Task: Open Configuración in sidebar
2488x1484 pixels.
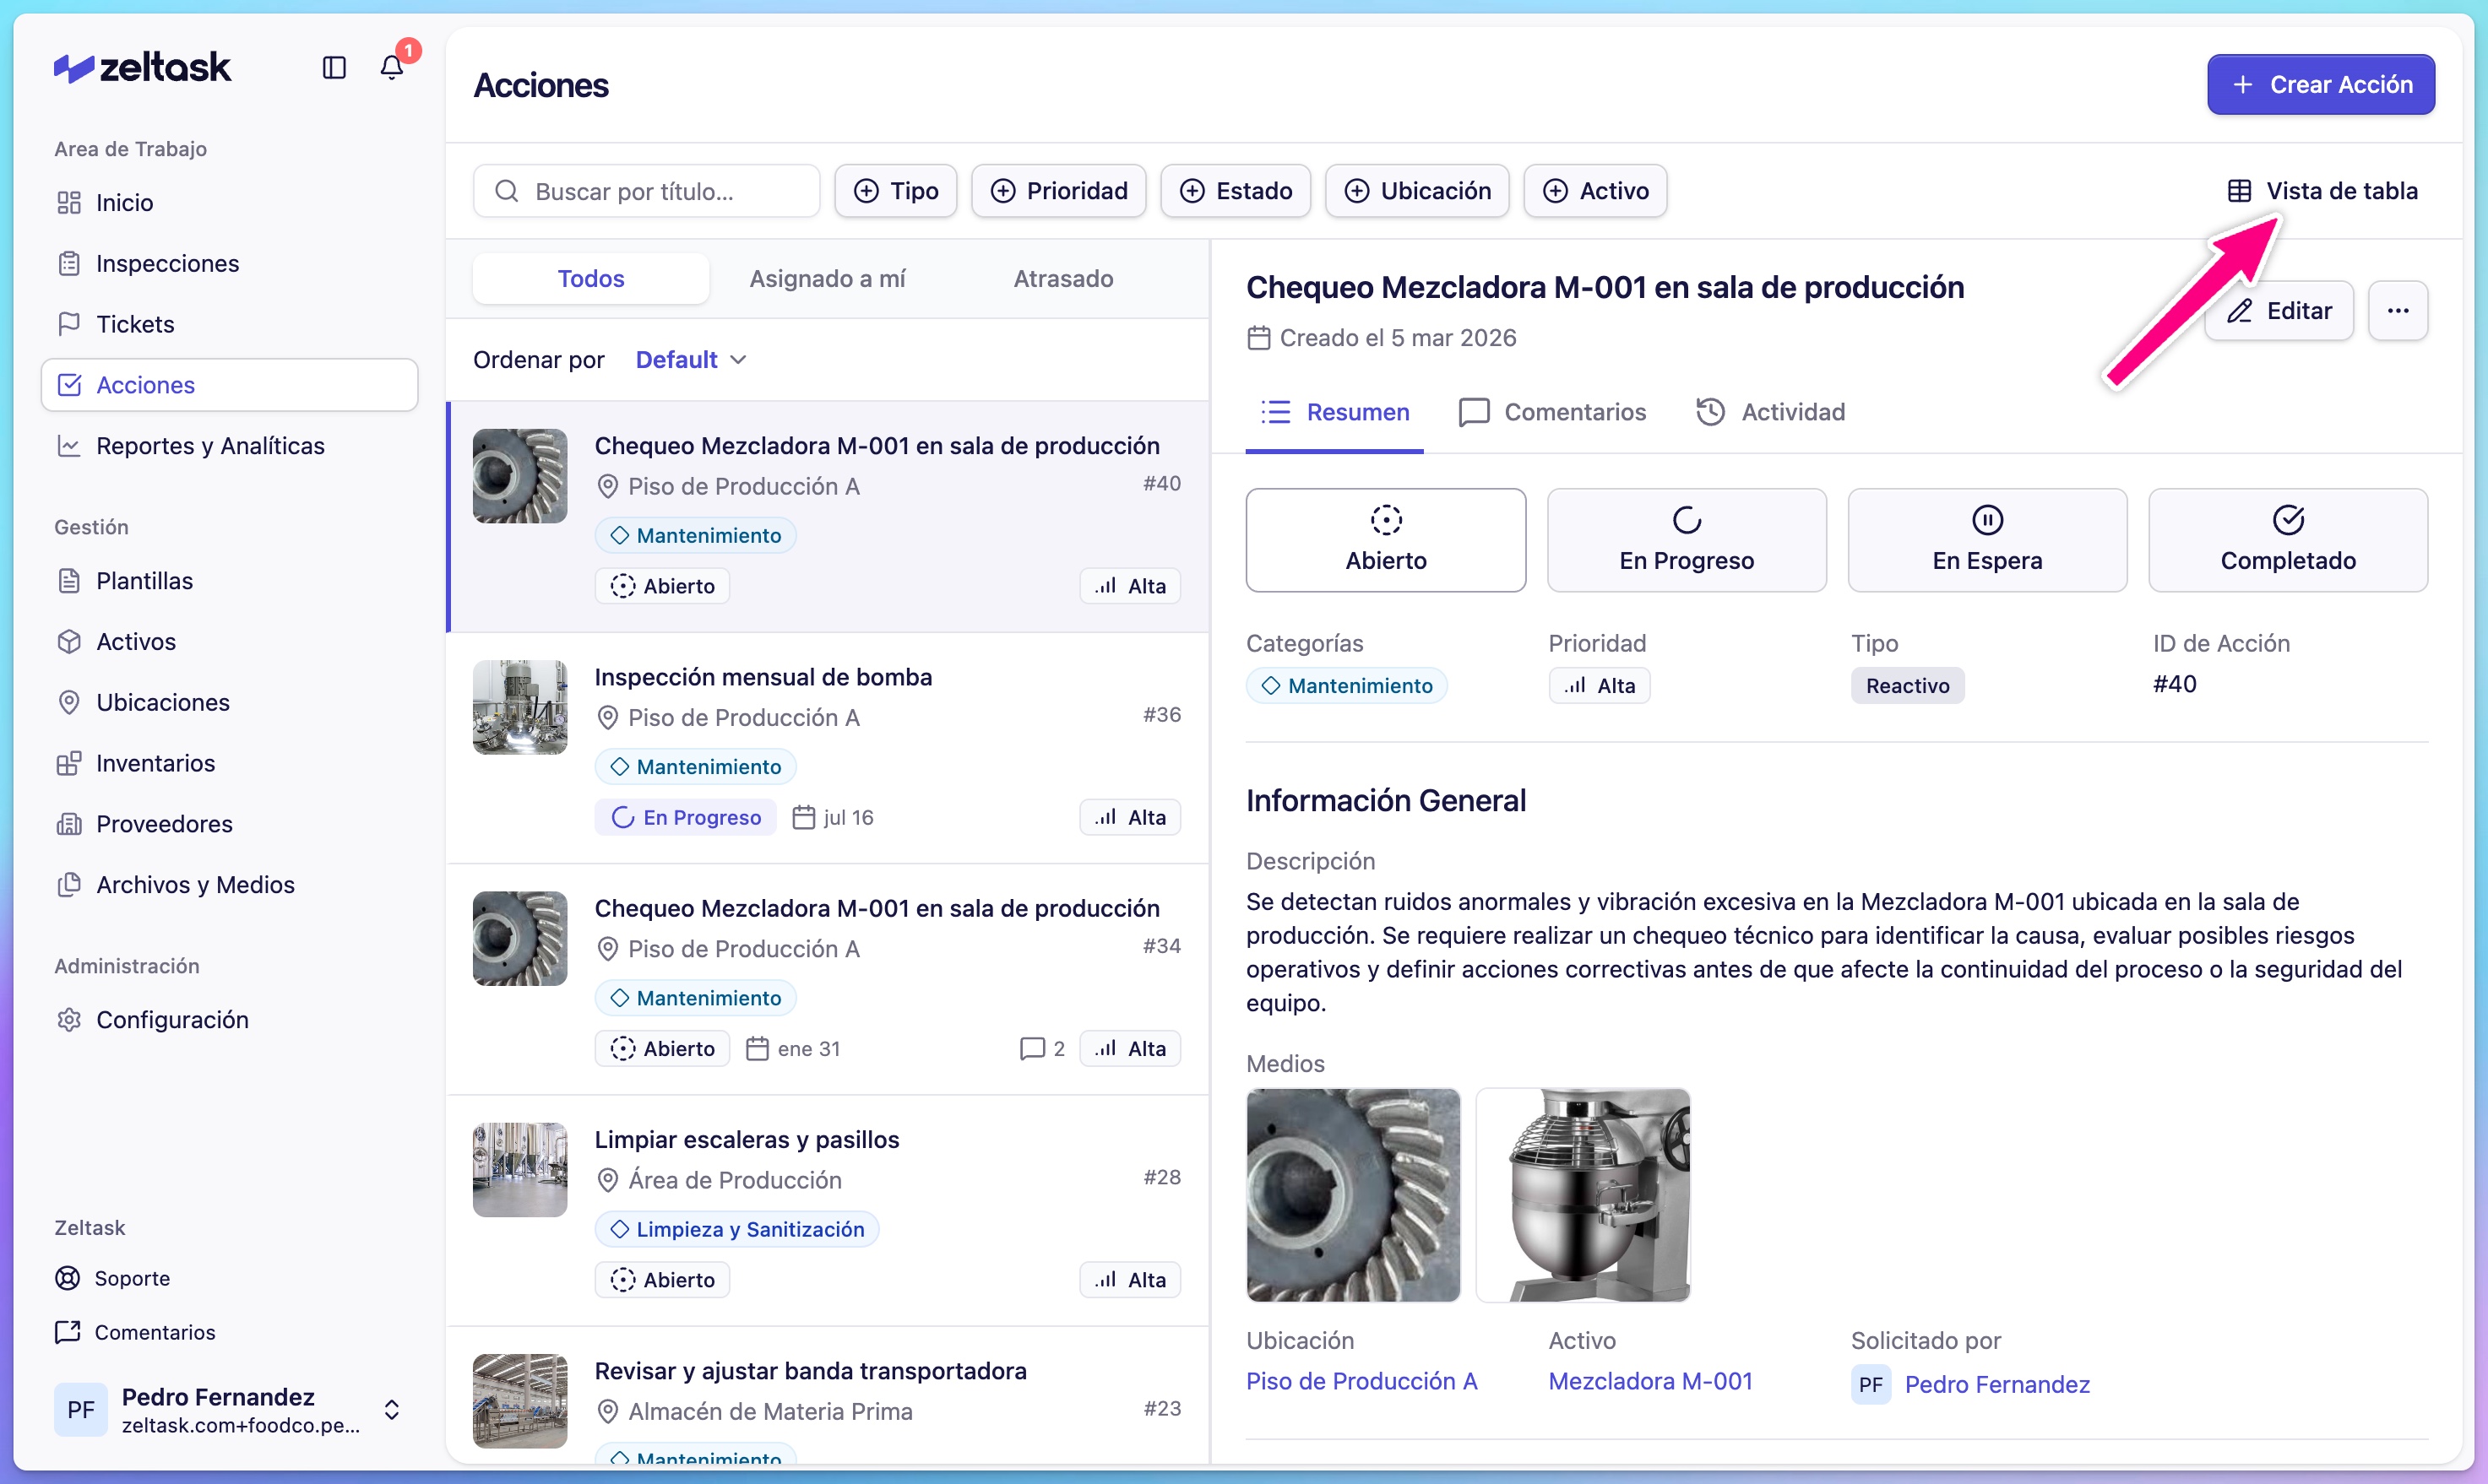Action: (x=229, y=1020)
